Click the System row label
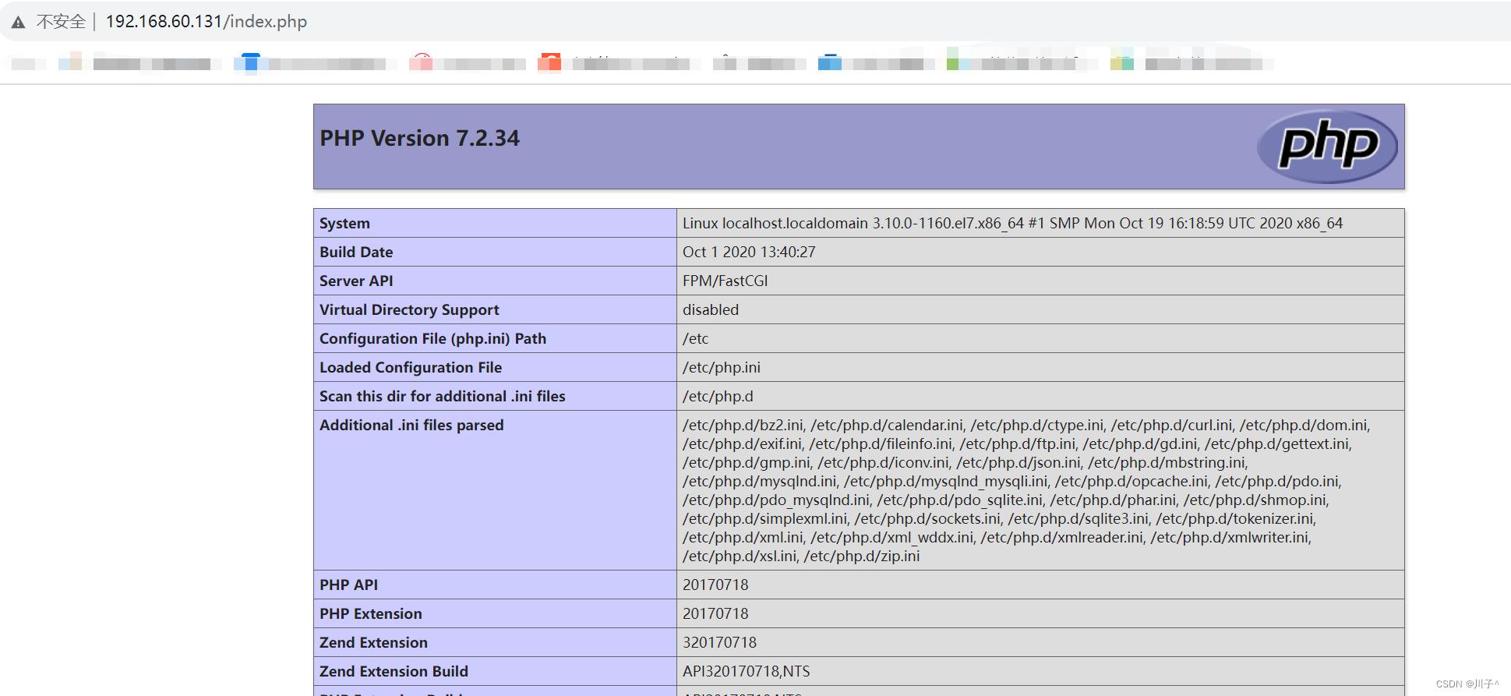This screenshot has height=696, width=1511. point(344,224)
